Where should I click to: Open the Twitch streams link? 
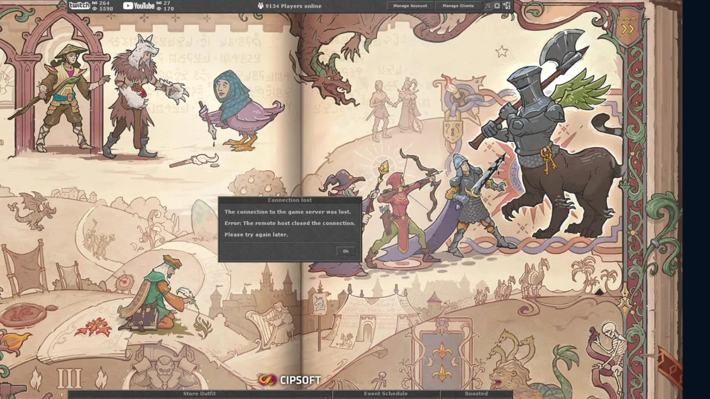79,6
